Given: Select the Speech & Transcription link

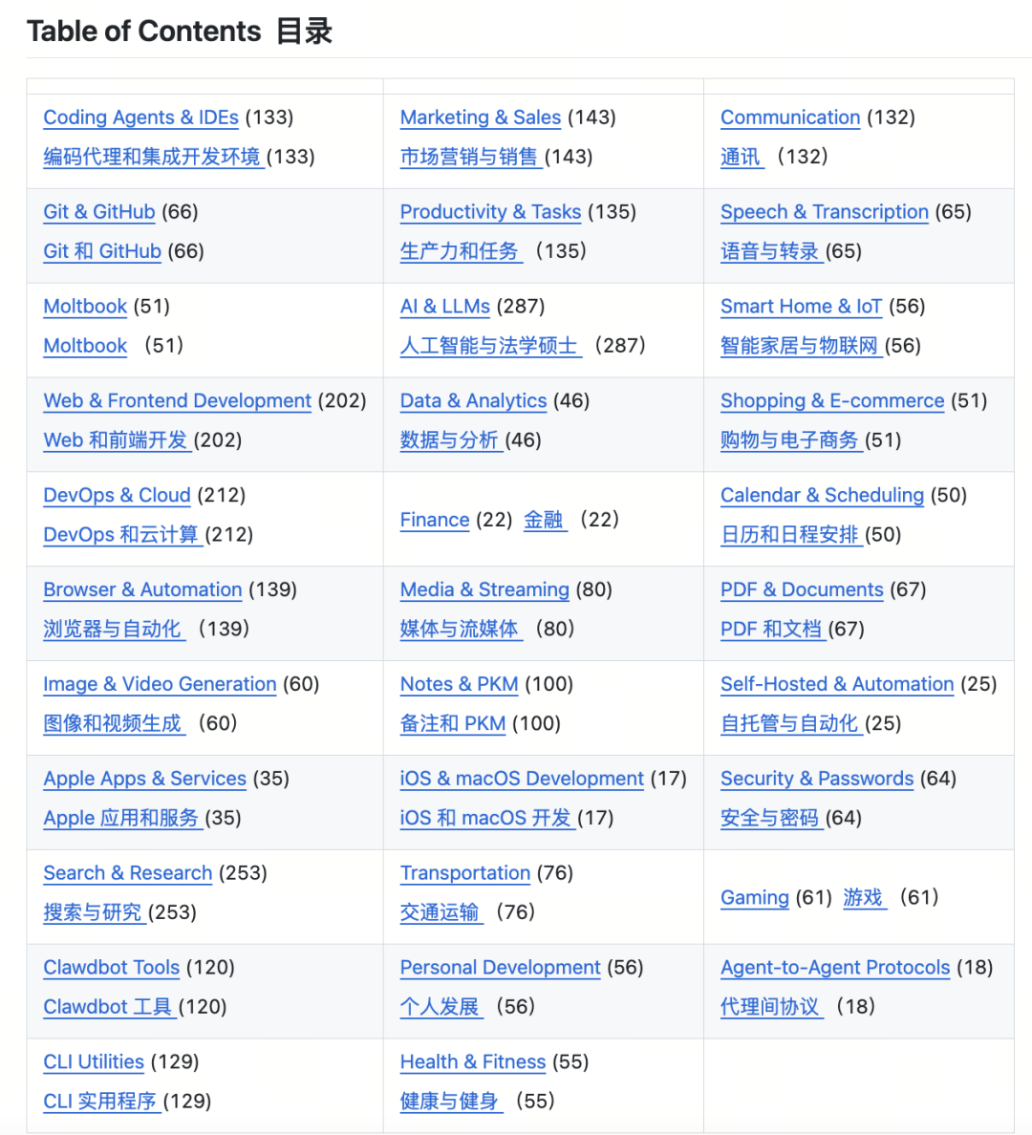Looking at the screenshot, I should pos(824,211).
